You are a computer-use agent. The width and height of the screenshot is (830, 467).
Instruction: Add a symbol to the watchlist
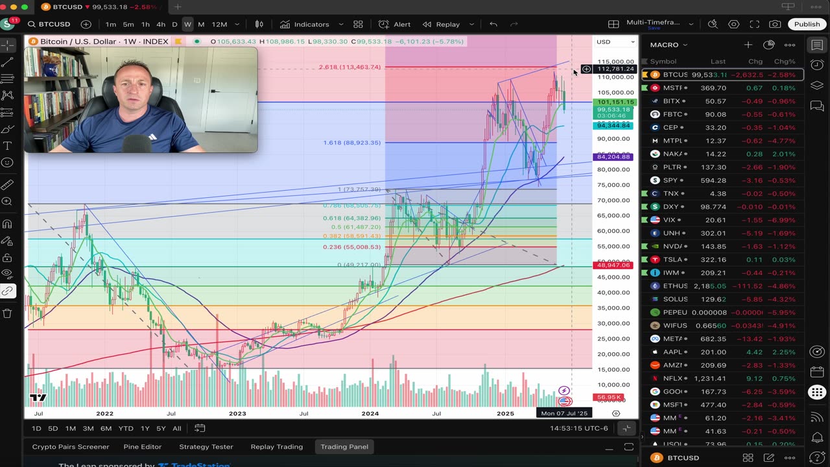point(748,45)
